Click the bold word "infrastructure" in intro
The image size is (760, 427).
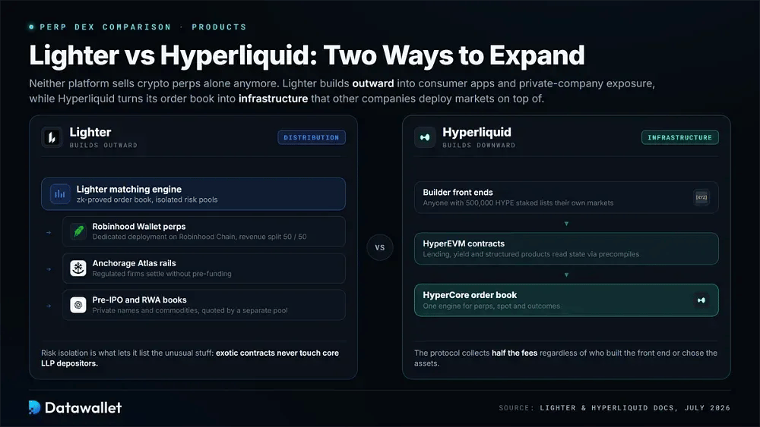(273, 99)
